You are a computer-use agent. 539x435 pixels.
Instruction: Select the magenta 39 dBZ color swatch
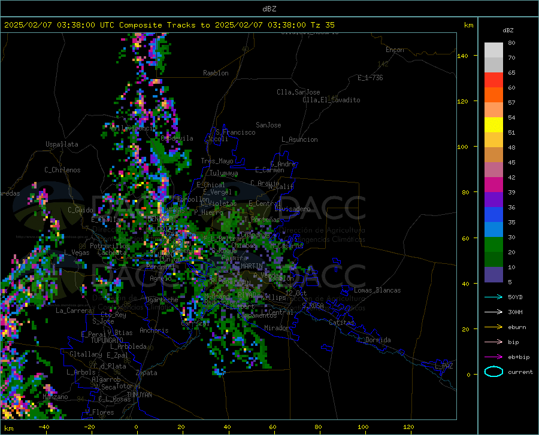pos(493,185)
